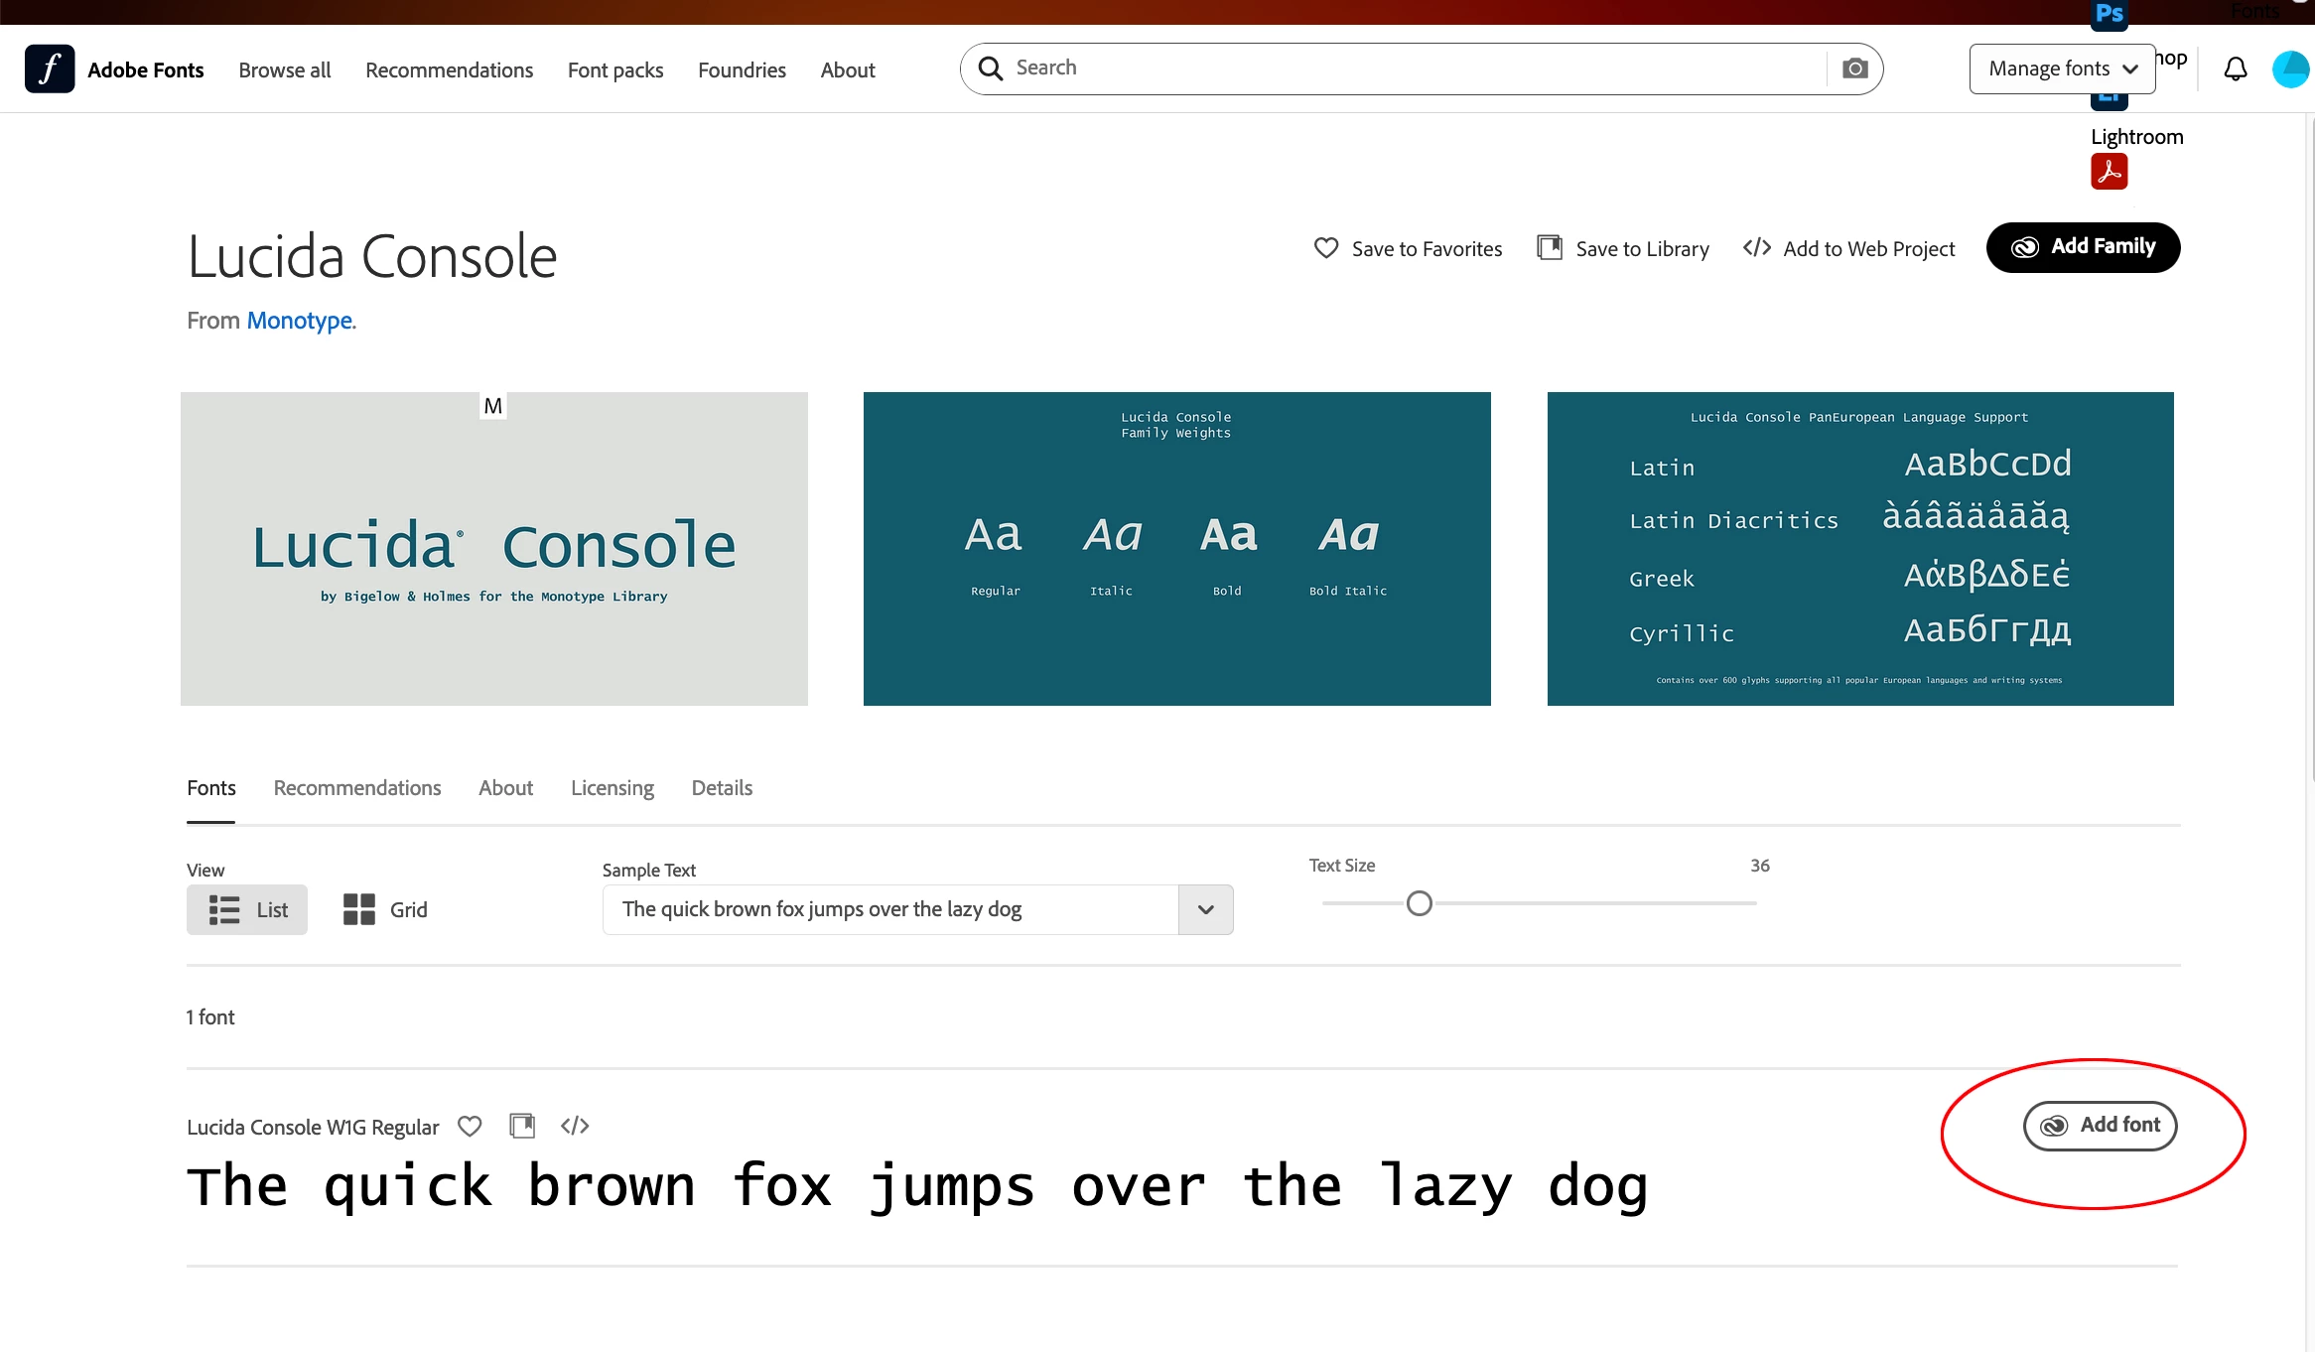Viewport: 2315px width, 1352px height.
Task: Click the Adobe Fonts brand text
Action: [x=146, y=69]
